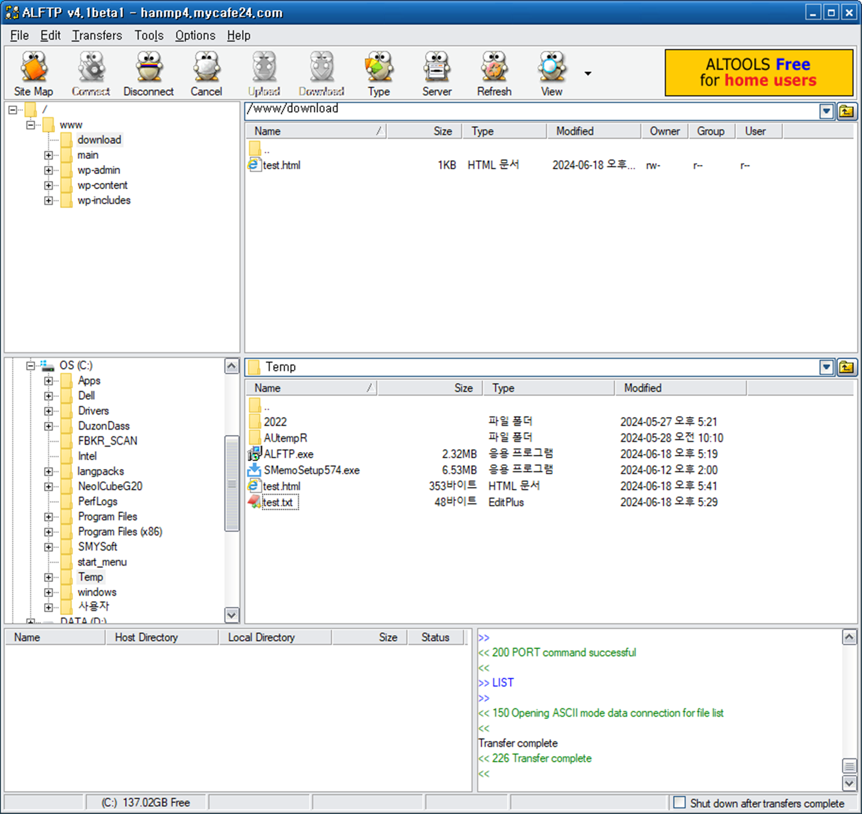Image resolution: width=862 pixels, height=814 pixels.
Task: Open the Transfers menu
Action: [x=97, y=35]
